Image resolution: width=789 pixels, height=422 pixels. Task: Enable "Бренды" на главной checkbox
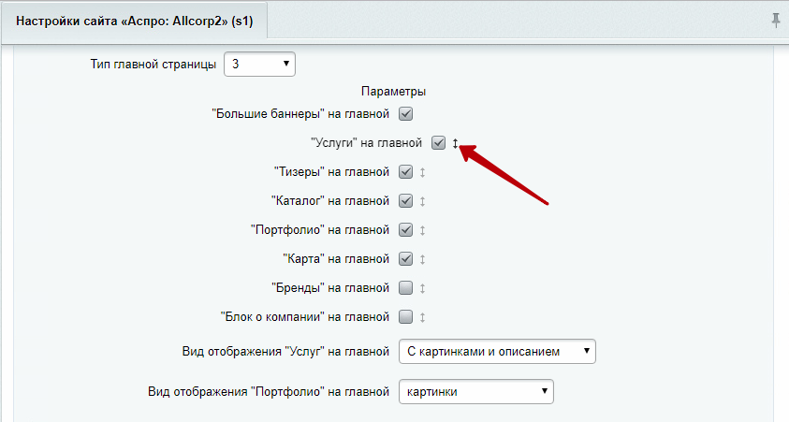click(x=405, y=288)
